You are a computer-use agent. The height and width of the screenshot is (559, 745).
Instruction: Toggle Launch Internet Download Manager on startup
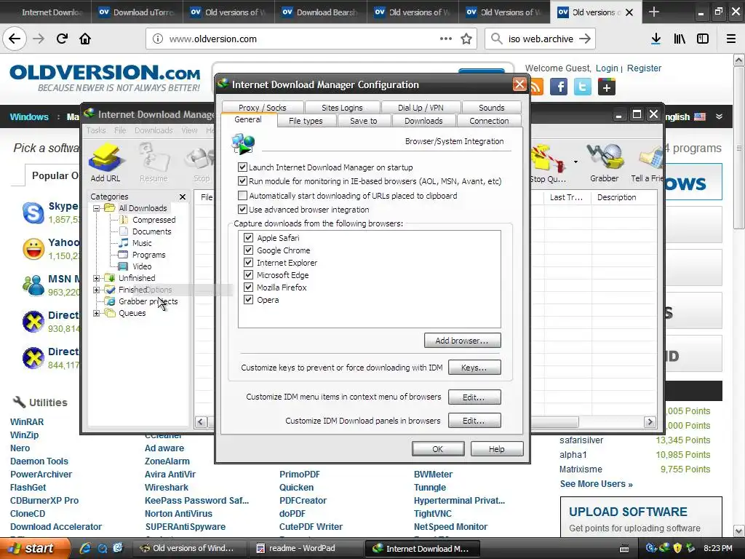242,167
